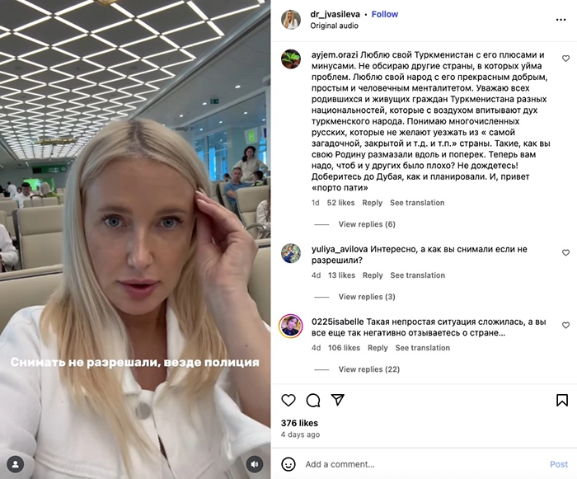Expand View replies (3)
This screenshot has width=577, height=479.
pyautogui.click(x=367, y=297)
